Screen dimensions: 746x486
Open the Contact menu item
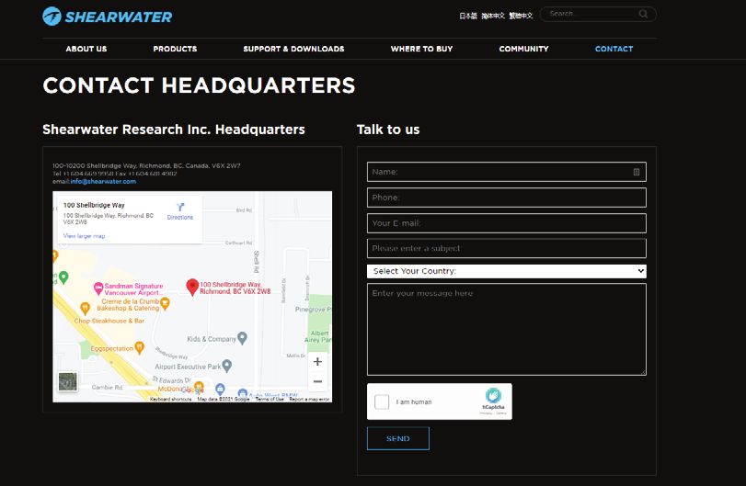(x=614, y=49)
